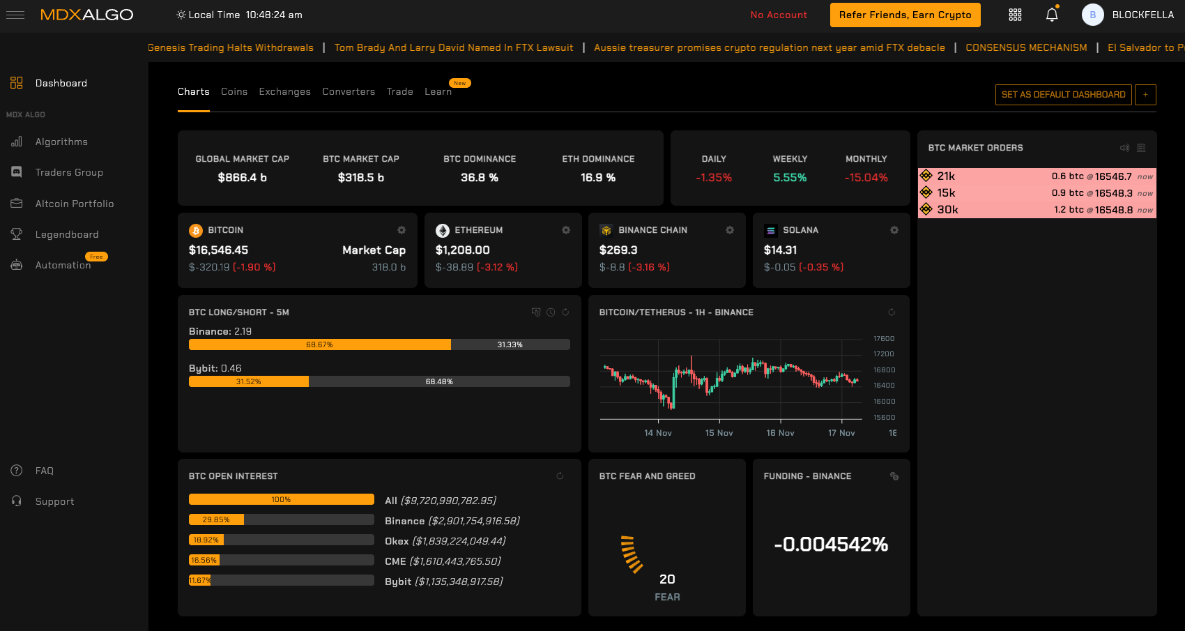Switch to the Coins tab
1185x631 pixels.
[234, 92]
